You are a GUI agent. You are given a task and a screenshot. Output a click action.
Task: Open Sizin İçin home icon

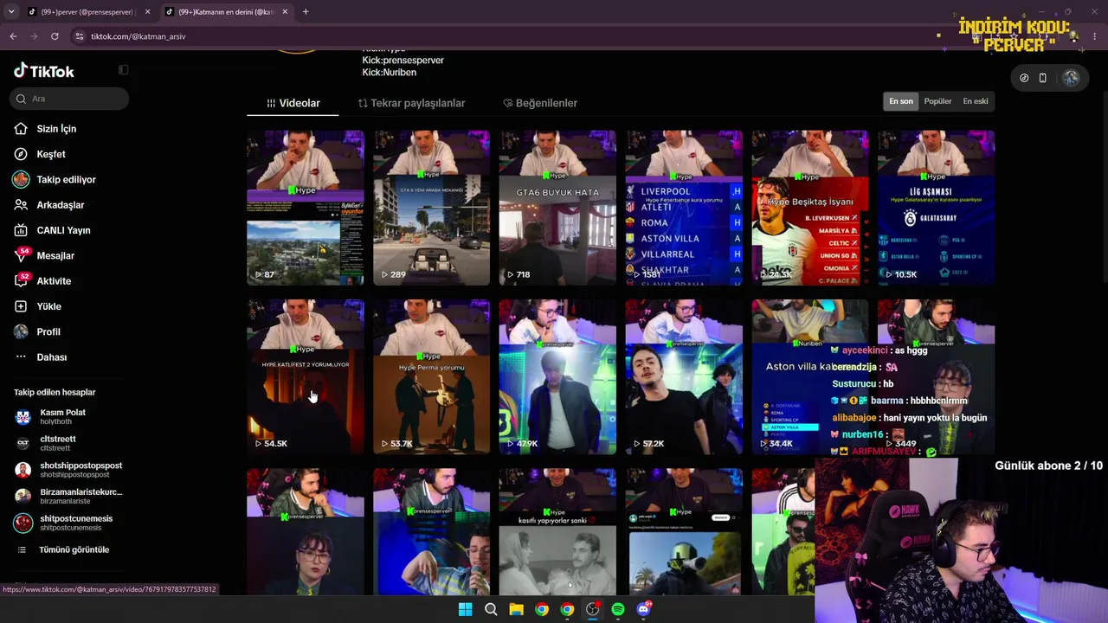[21, 129]
